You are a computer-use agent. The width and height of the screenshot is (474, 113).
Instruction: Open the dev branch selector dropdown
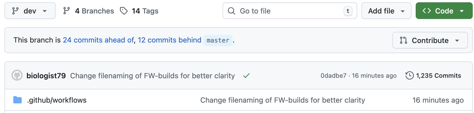pyautogui.click(x=30, y=11)
